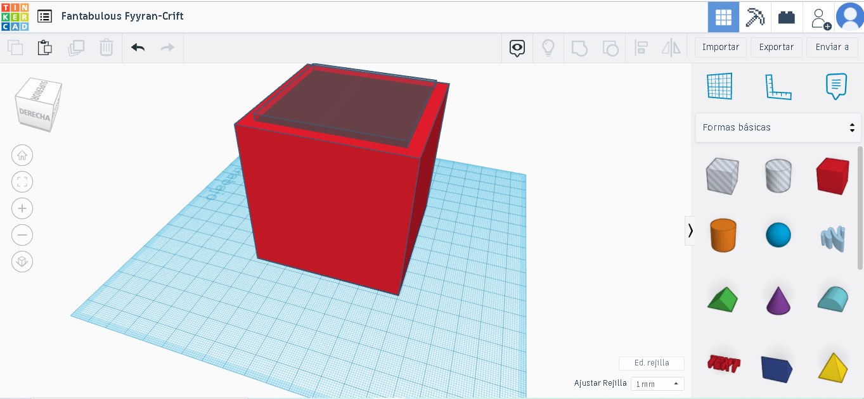Pick the orange cylinder shape

(723, 235)
